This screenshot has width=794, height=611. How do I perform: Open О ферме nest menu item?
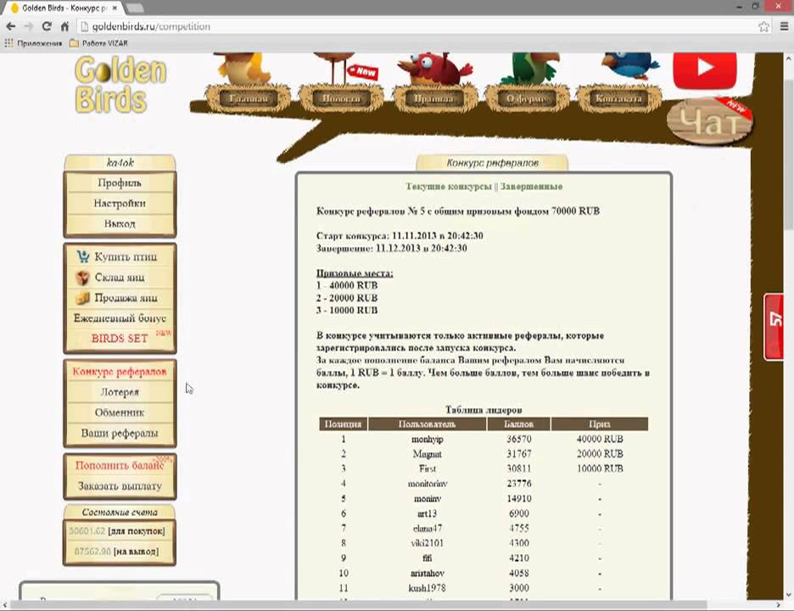(527, 98)
